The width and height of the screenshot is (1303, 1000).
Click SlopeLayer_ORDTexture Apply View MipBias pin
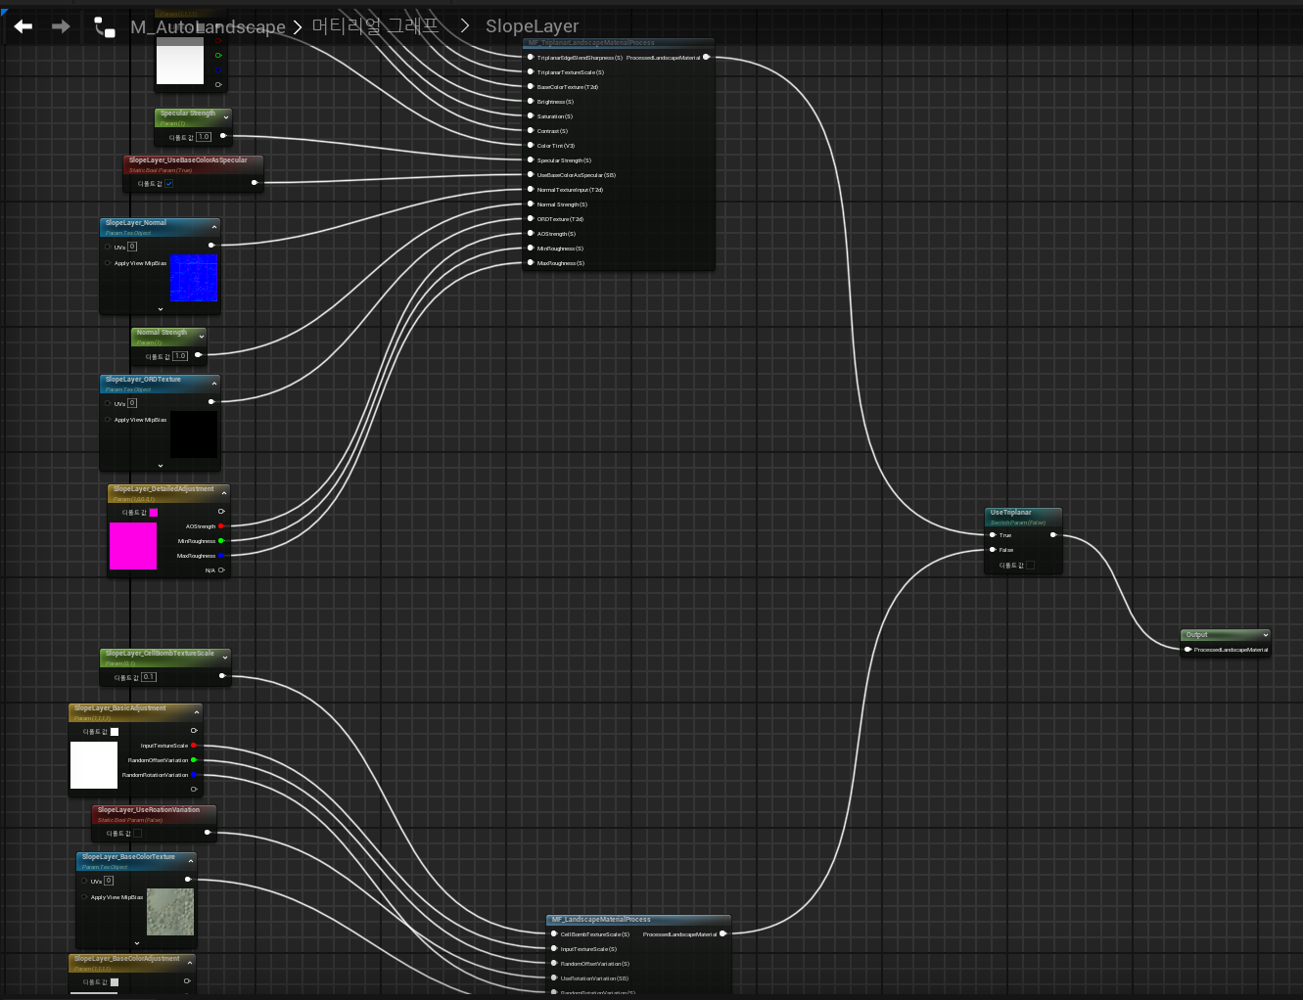point(108,419)
